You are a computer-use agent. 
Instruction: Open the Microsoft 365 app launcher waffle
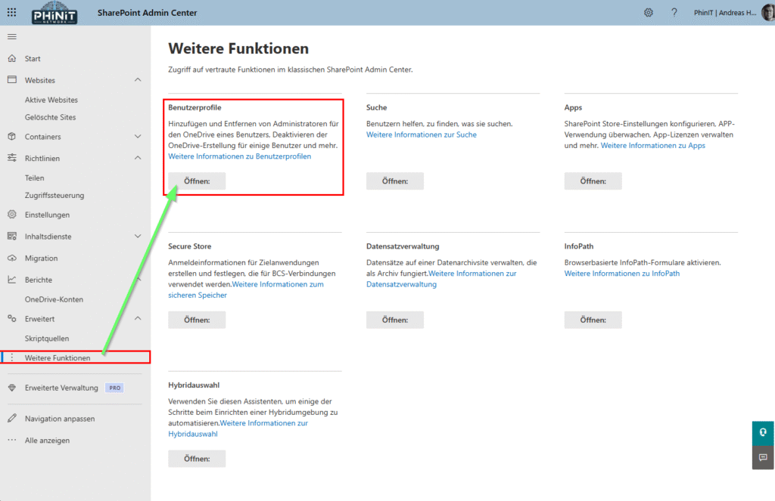pyautogui.click(x=11, y=12)
